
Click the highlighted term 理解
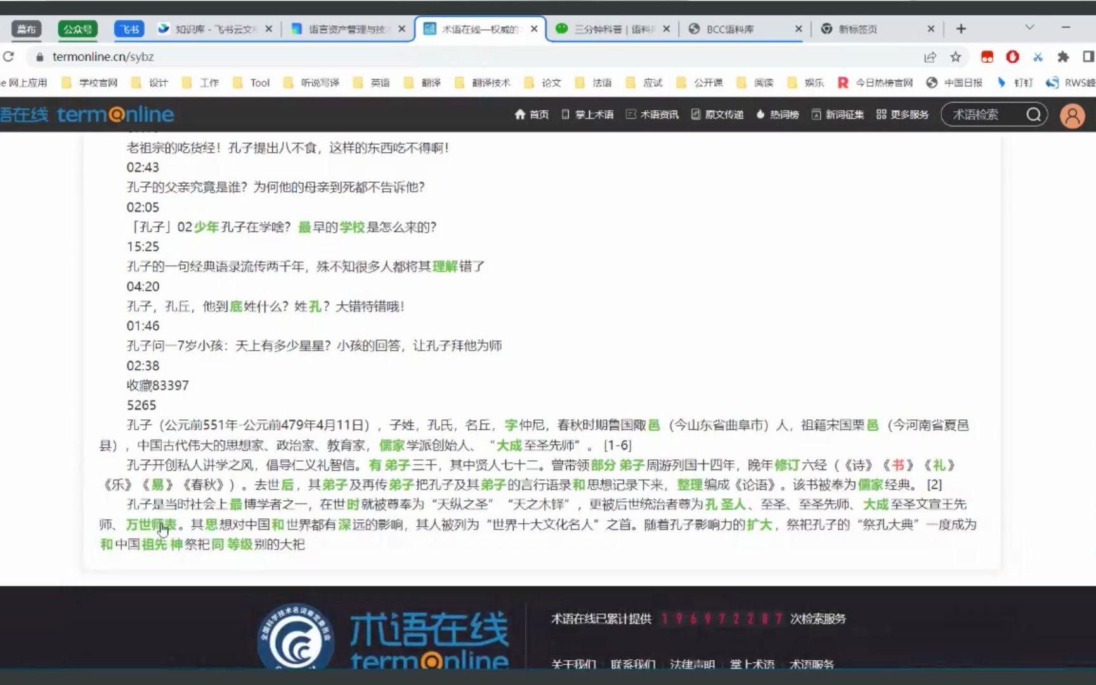point(445,266)
